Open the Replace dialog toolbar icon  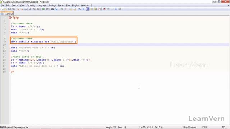(x=56, y=9)
